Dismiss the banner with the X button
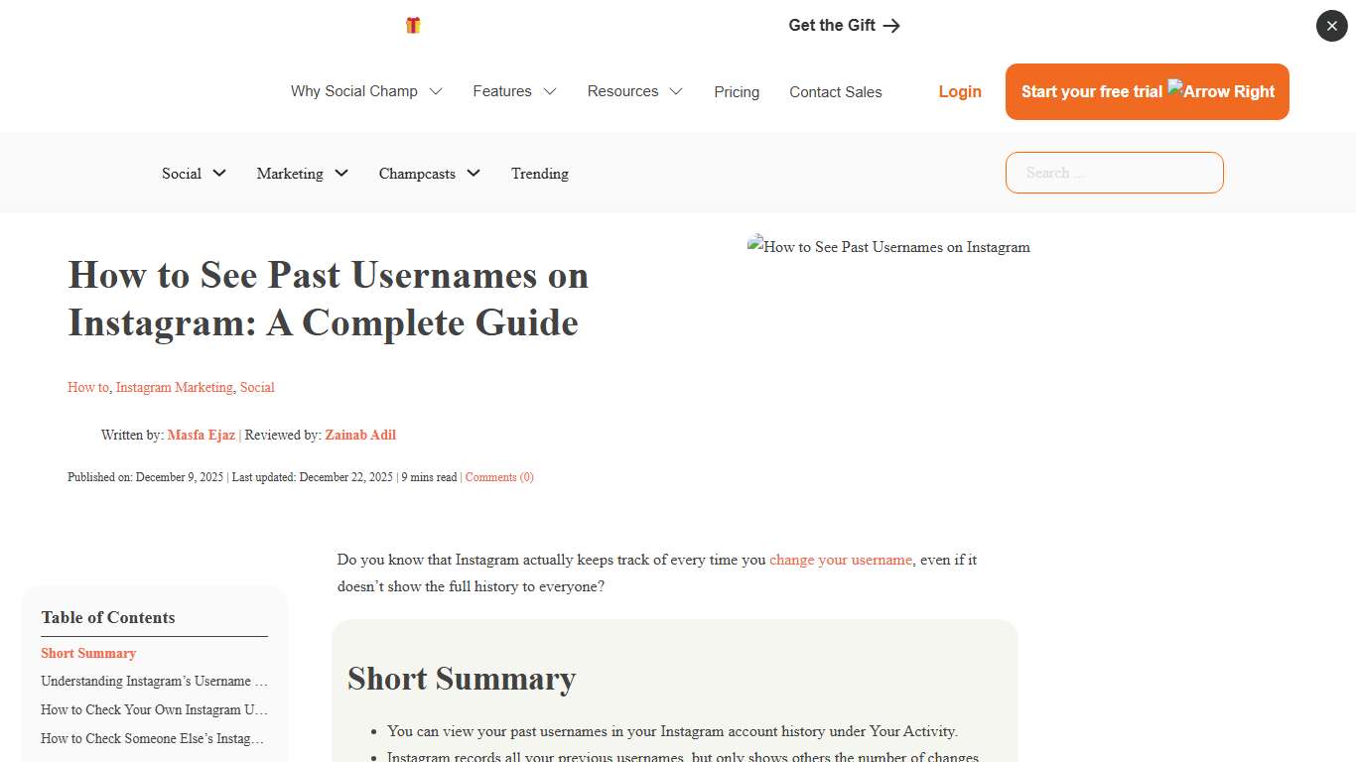1356x762 pixels. pyautogui.click(x=1331, y=26)
